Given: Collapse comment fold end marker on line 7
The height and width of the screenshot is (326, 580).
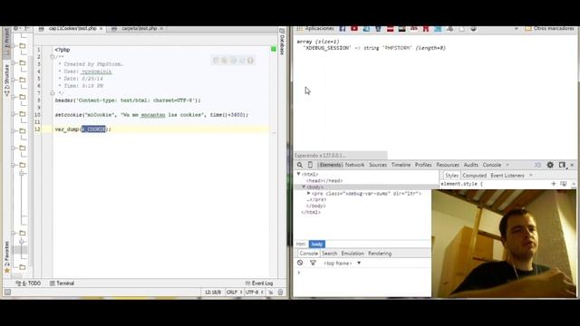Looking at the screenshot, I should pos(53,92).
